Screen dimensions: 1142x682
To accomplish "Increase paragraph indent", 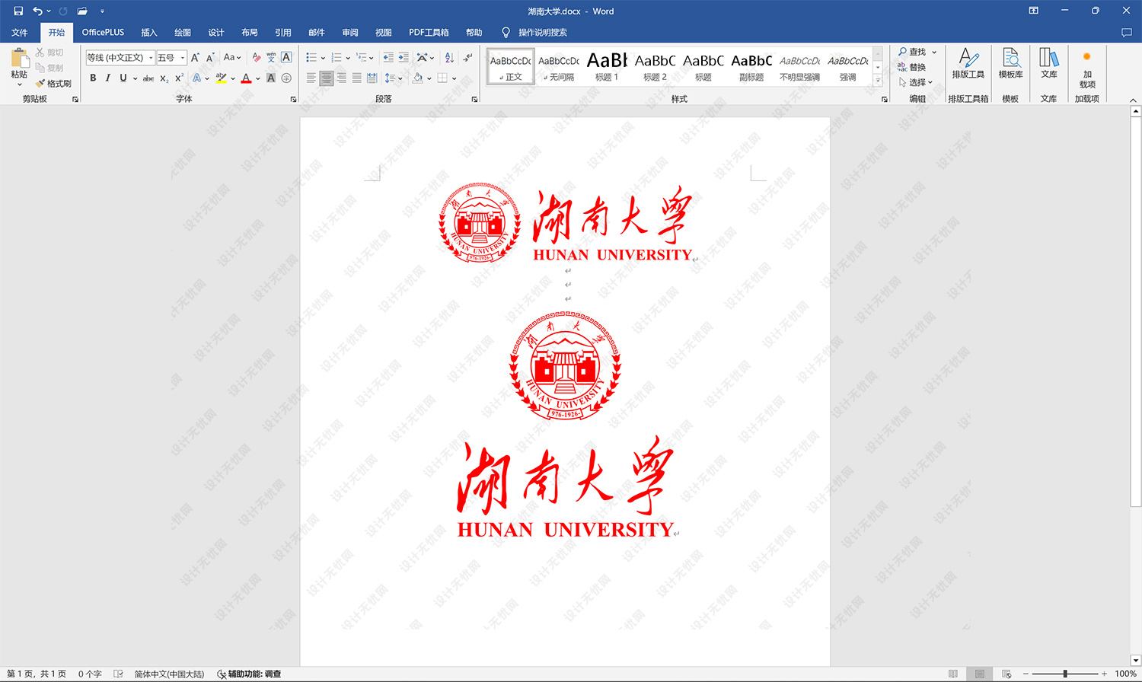I will click(x=404, y=58).
